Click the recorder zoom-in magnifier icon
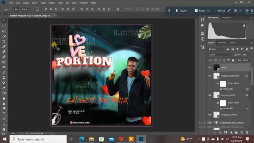Image resolution: width=254 pixels, height=143 pixels. pyautogui.click(x=235, y=11)
